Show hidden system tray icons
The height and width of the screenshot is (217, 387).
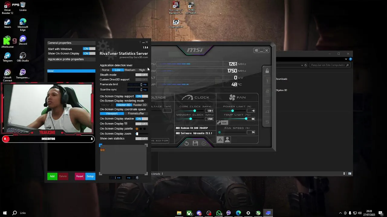[x=340, y=213]
